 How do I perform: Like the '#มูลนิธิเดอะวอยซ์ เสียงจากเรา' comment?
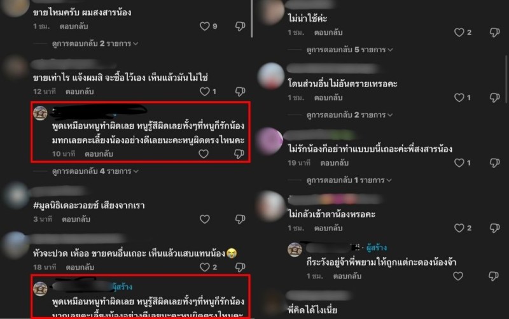coord(204,219)
